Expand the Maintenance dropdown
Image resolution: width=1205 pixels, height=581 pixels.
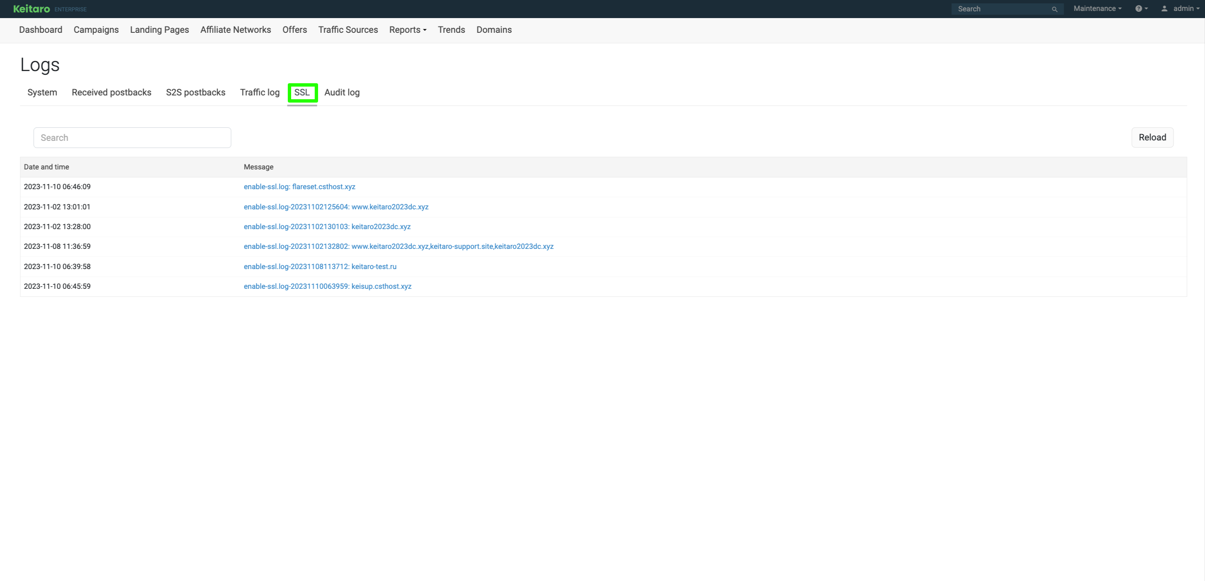click(1097, 9)
